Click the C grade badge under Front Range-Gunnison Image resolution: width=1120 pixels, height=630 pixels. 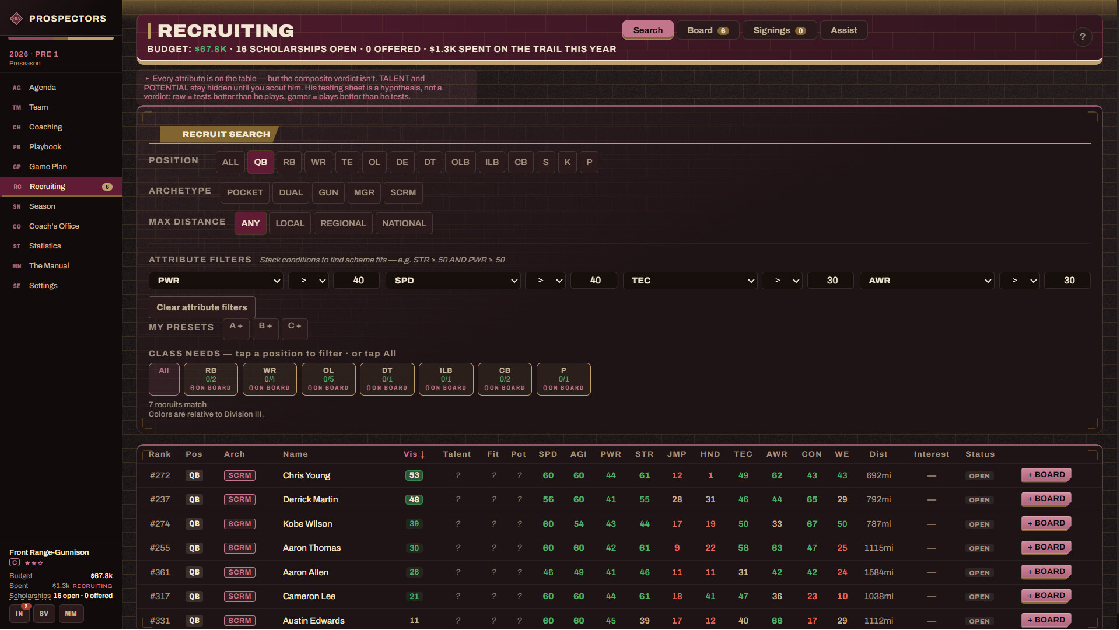pyautogui.click(x=15, y=563)
